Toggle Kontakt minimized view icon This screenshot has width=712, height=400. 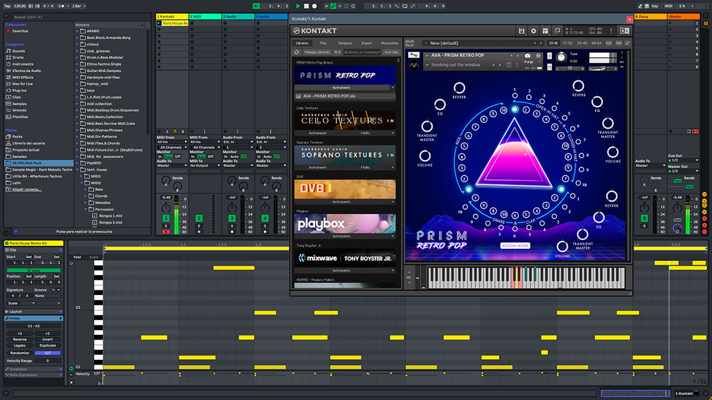coord(558,31)
